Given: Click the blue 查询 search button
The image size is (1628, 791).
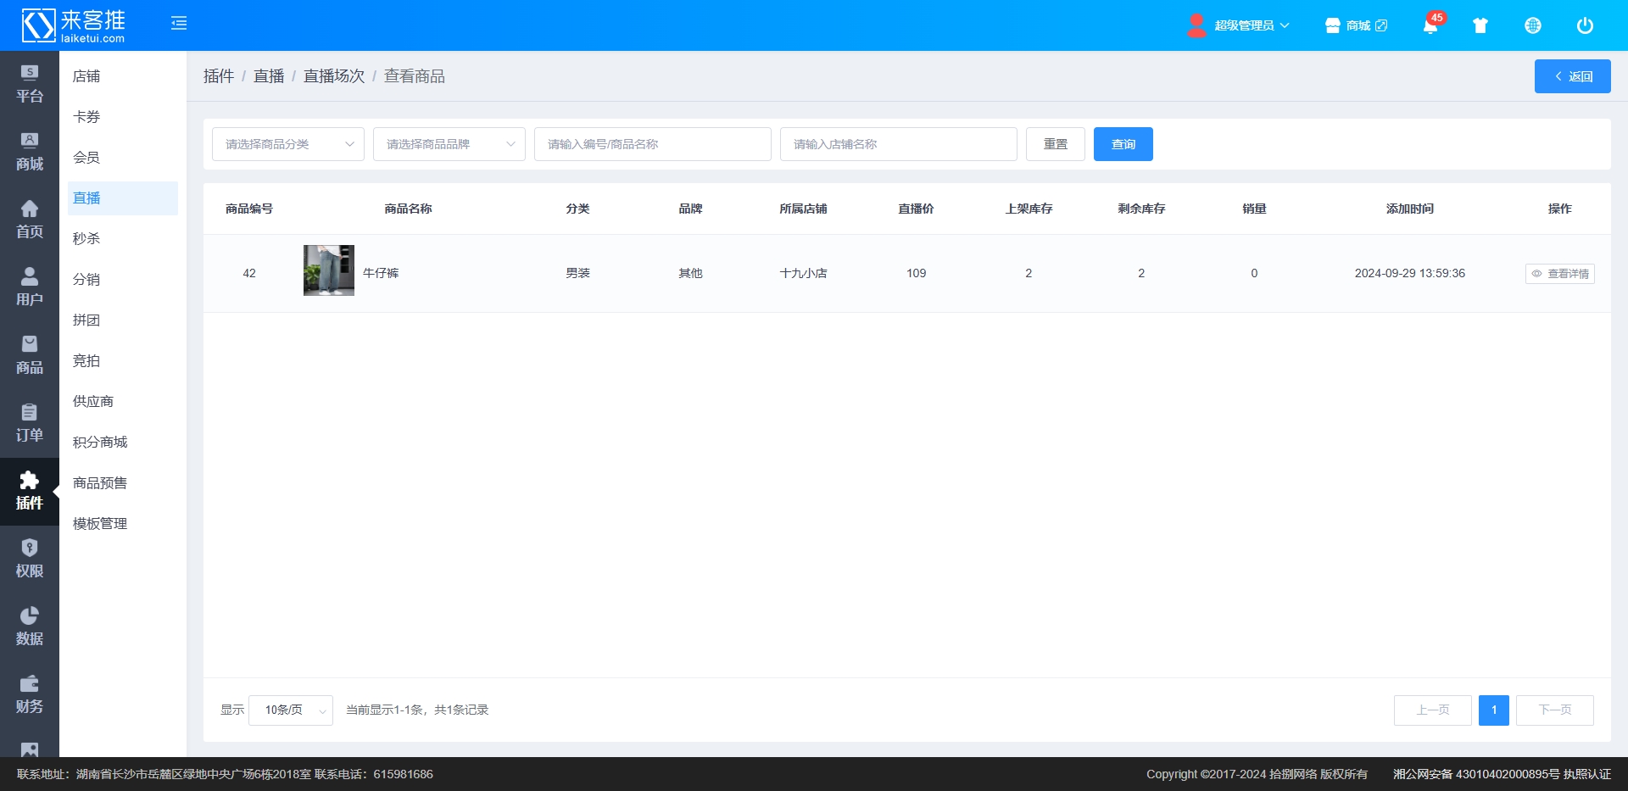Looking at the screenshot, I should coord(1123,144).
